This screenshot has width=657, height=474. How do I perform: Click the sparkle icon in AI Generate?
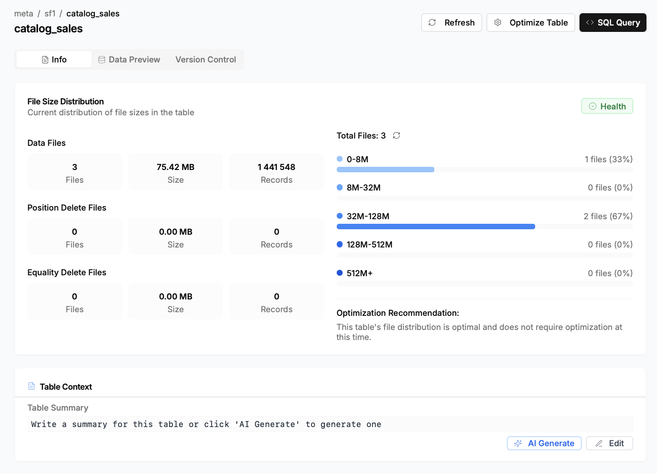point(518,443)
